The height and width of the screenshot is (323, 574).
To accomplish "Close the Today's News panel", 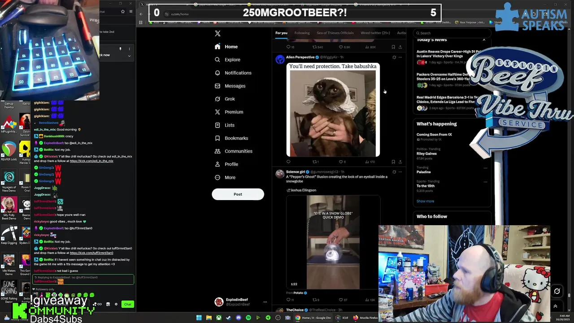I will [484, 40].
